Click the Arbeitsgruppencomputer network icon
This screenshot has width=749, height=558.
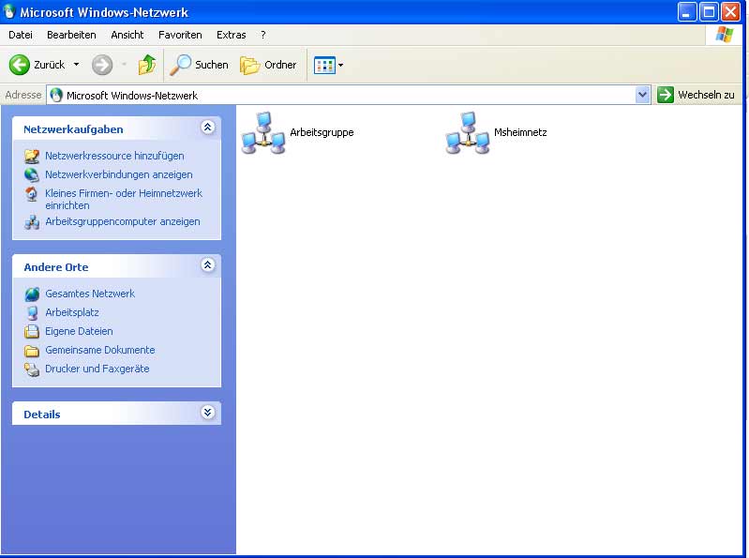coord(32,221)
